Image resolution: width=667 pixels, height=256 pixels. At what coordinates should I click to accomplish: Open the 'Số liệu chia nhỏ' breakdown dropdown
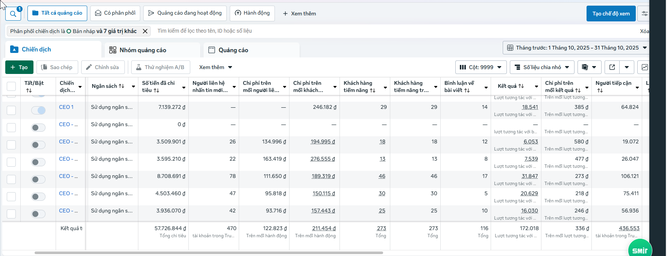(x=542, y=67)
